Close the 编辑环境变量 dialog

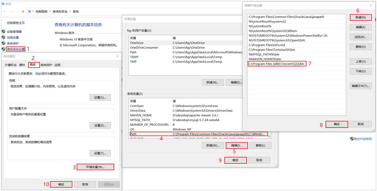(371, 5)
